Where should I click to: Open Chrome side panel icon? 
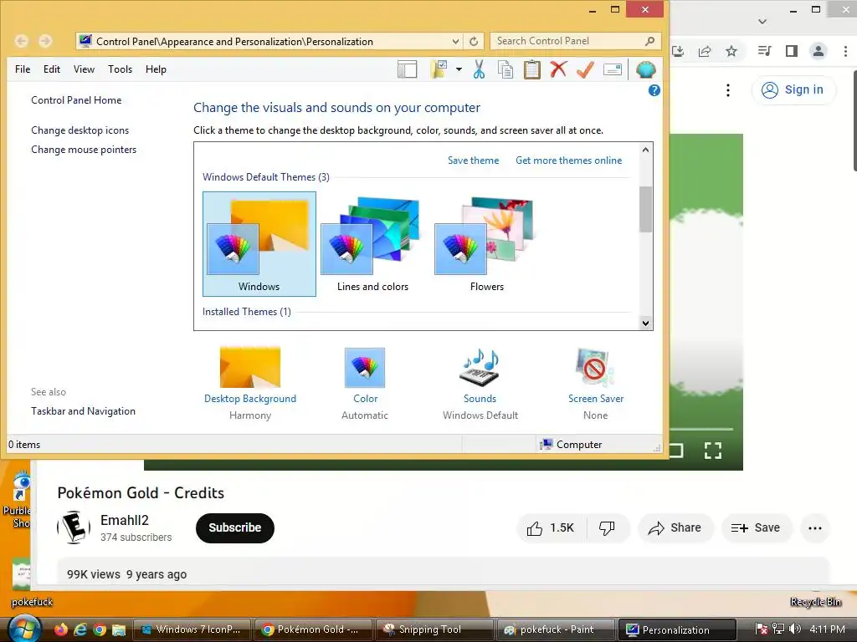pos(792,51)
